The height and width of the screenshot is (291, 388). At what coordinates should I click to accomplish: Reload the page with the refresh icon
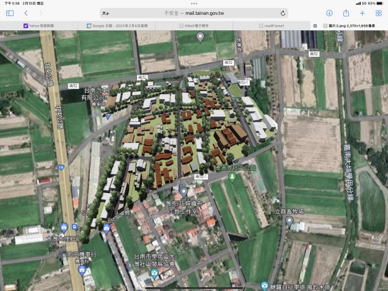click(283, 13)
